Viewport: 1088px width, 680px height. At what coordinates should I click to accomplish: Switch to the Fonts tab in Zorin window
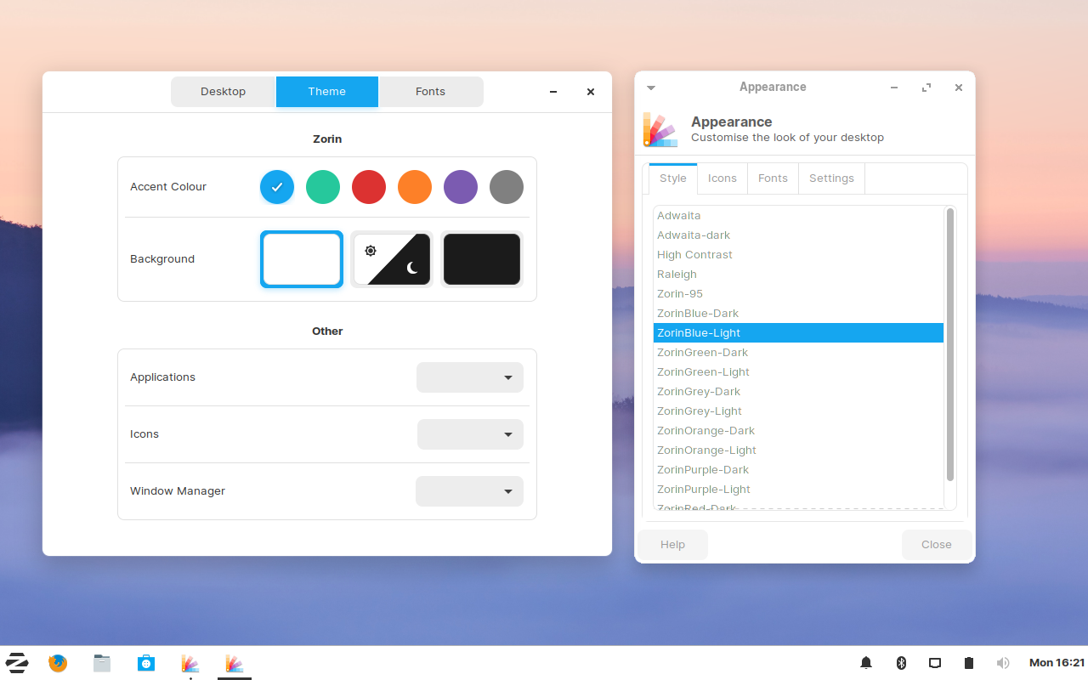tap(431, 92)
